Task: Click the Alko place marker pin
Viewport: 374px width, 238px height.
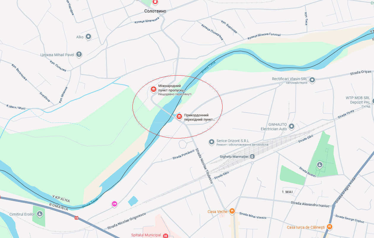Action: [x=88, y=37]
